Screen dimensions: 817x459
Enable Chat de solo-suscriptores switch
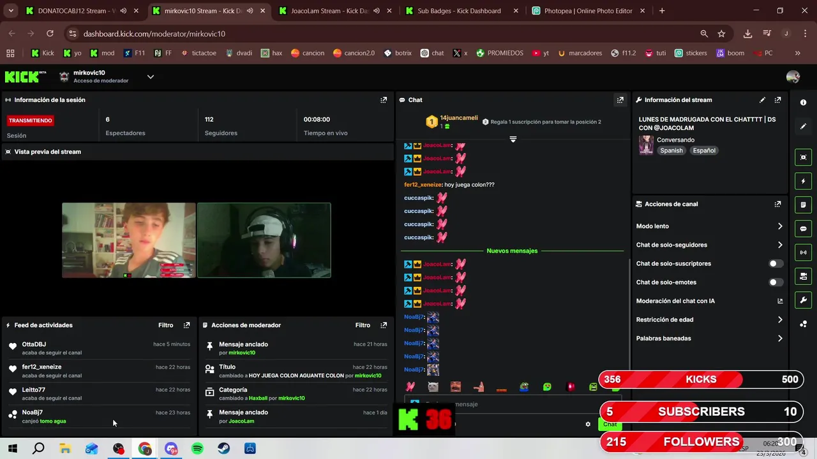(776, 263)
